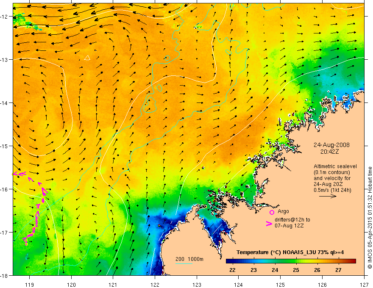Click colorbar tick label 25
Screen dimensions: 373x288
(296, 270)
